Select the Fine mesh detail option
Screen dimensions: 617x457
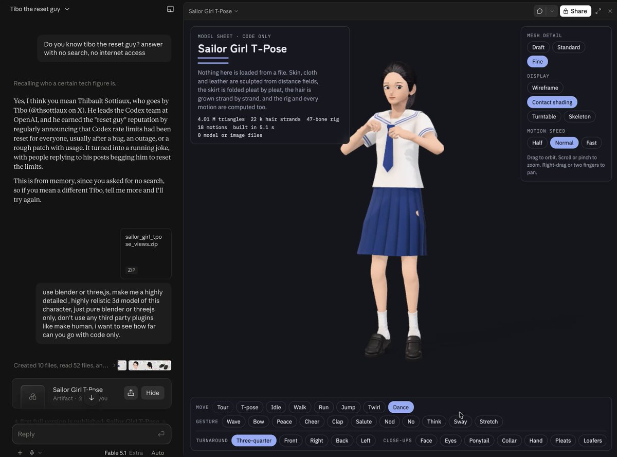tap(537, 62)
